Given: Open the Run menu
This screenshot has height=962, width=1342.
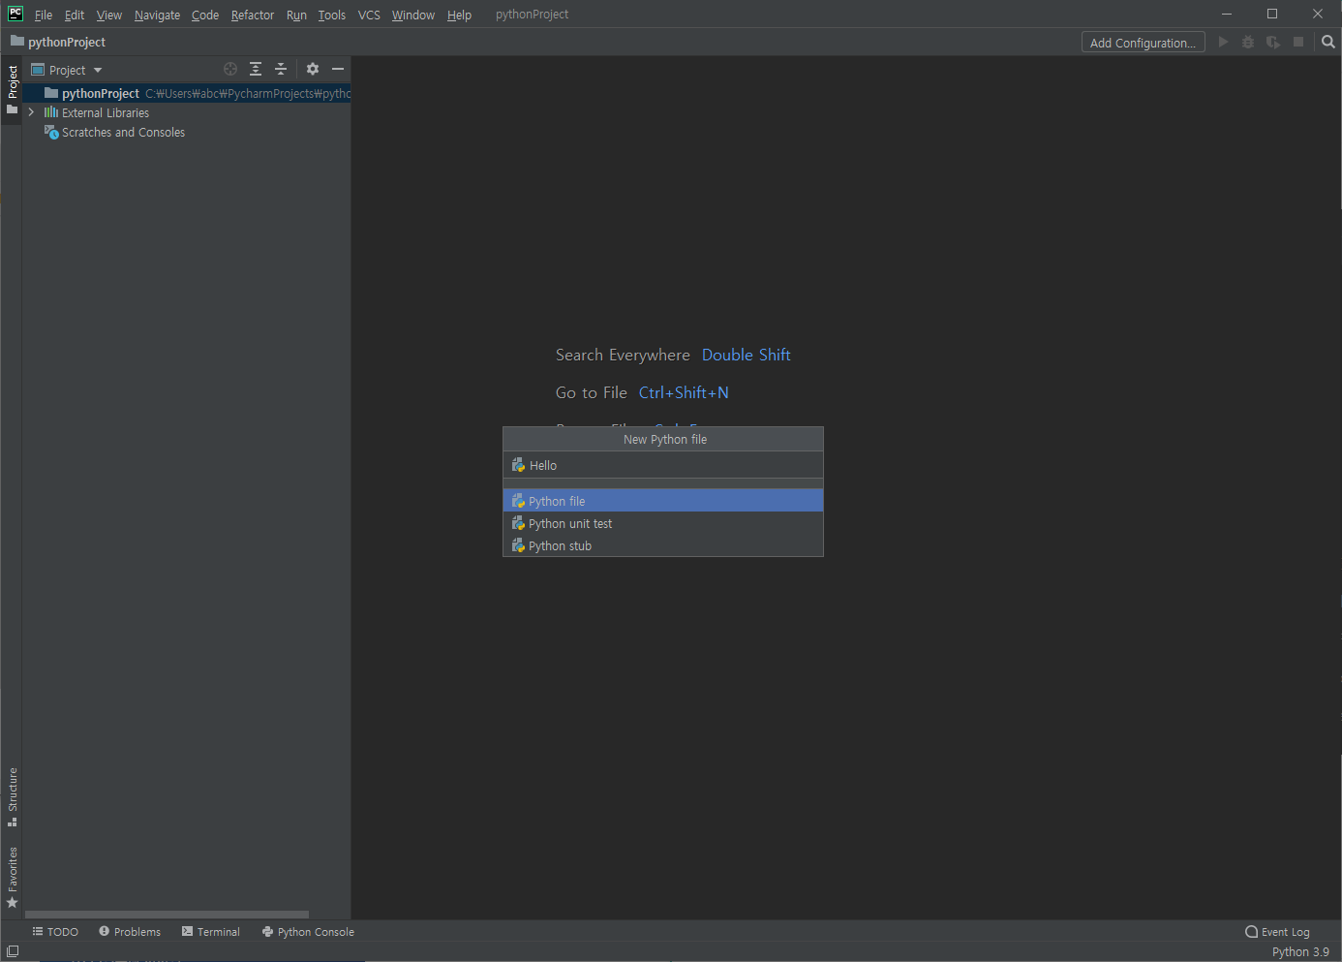Looking at the screenshot, I should click(x=296, y=15).
